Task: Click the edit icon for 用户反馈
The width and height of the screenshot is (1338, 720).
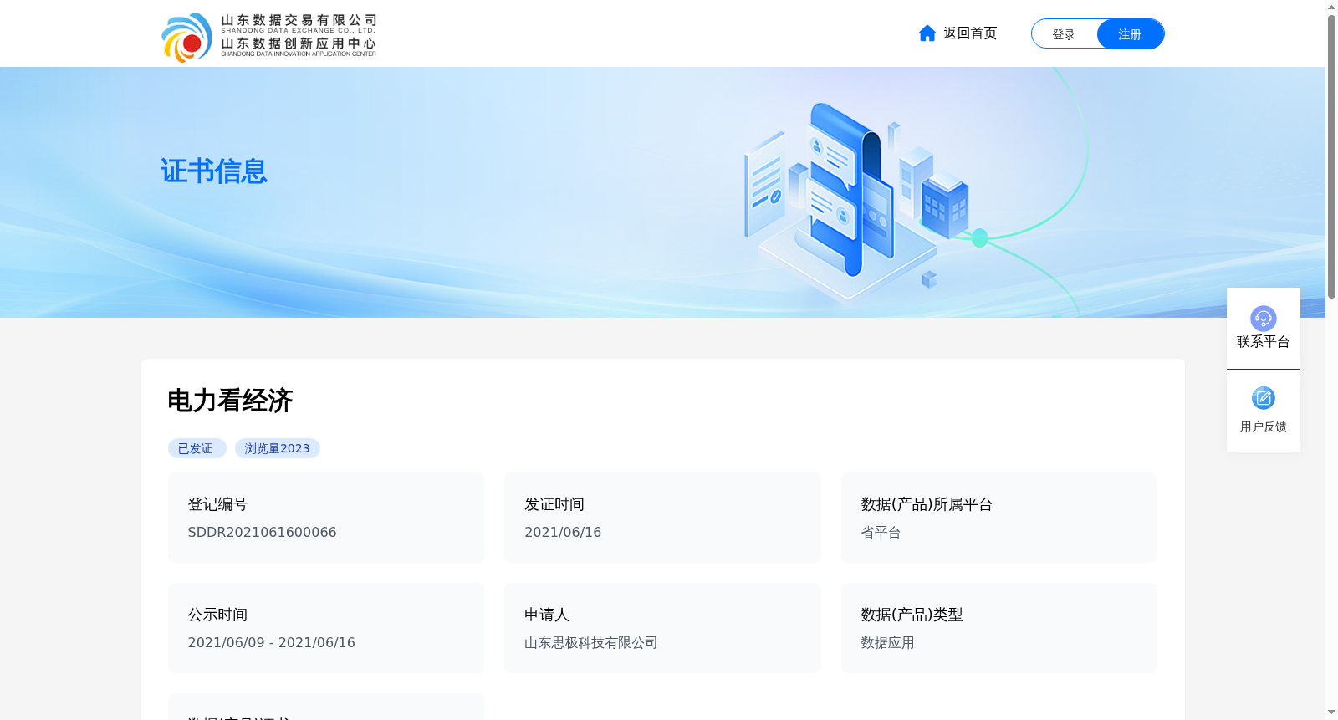Action: point(1263,398)
